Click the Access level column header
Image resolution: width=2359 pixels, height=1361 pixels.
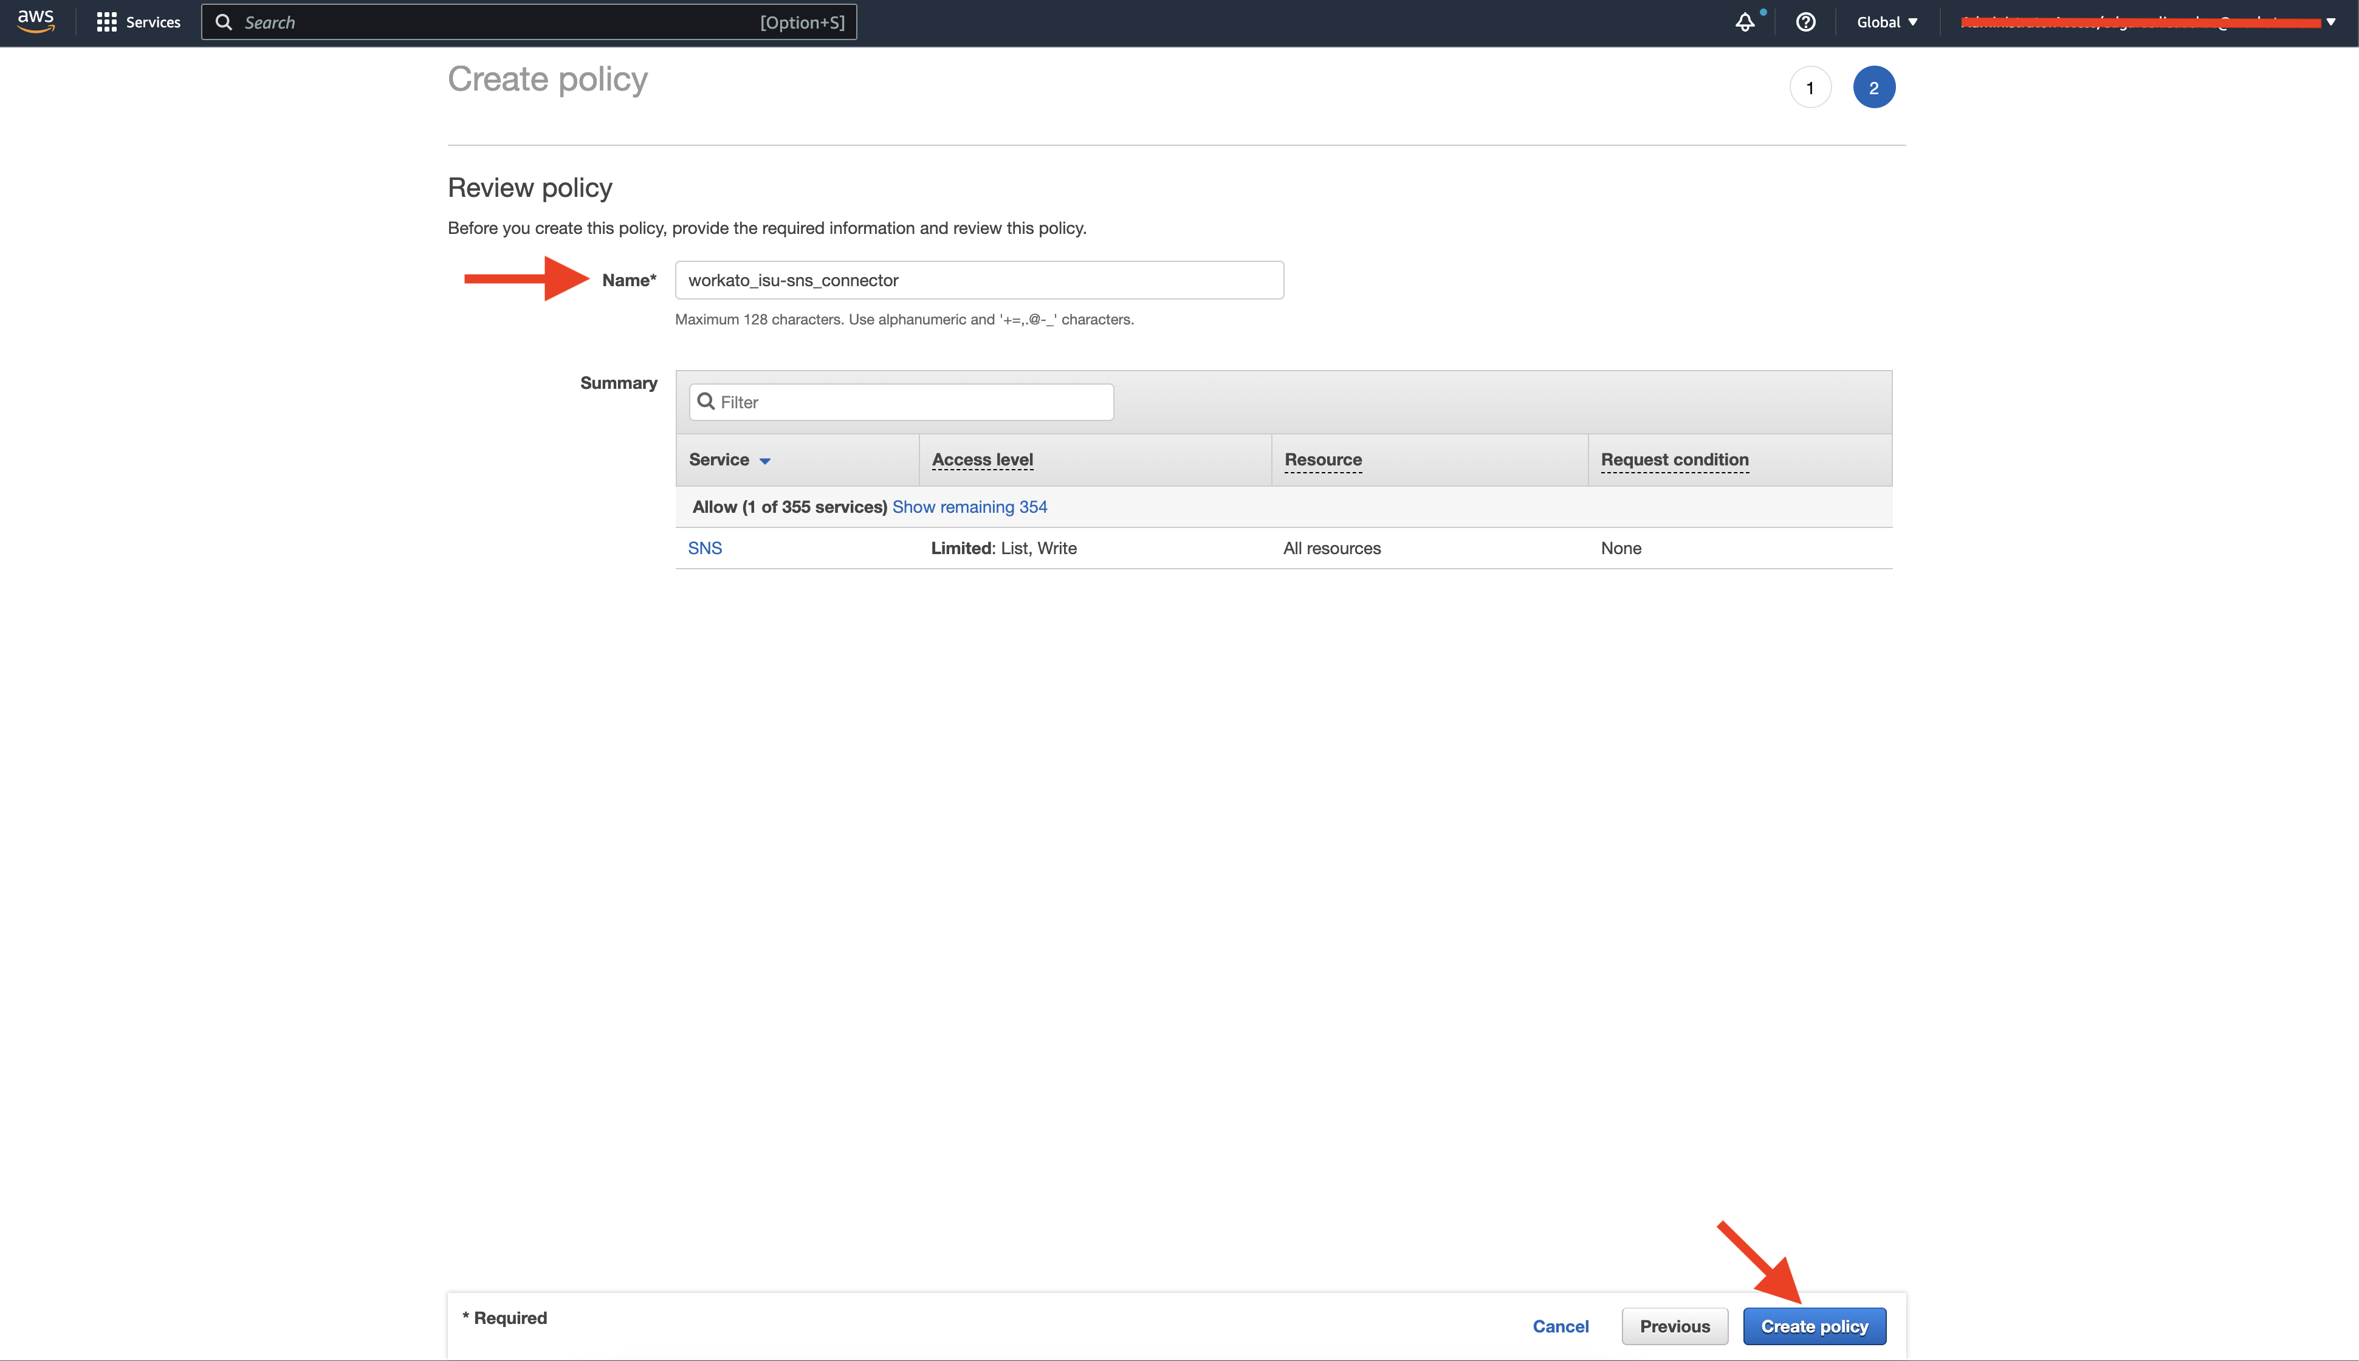point(981,459)
